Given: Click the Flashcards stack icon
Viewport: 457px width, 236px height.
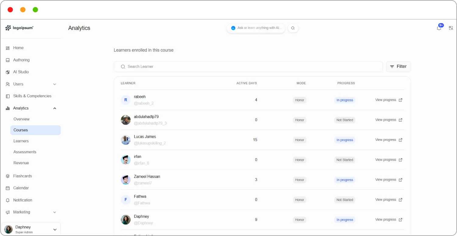Looking at the screenshot, I should point(8,176).
